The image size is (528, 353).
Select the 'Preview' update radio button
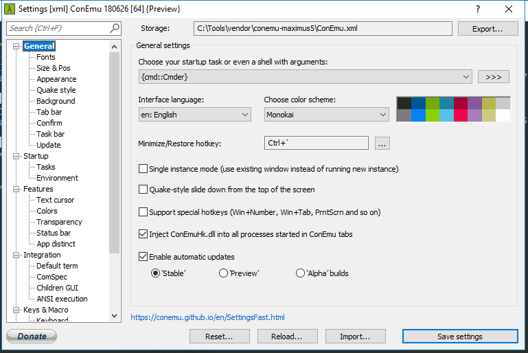(223, 273)
